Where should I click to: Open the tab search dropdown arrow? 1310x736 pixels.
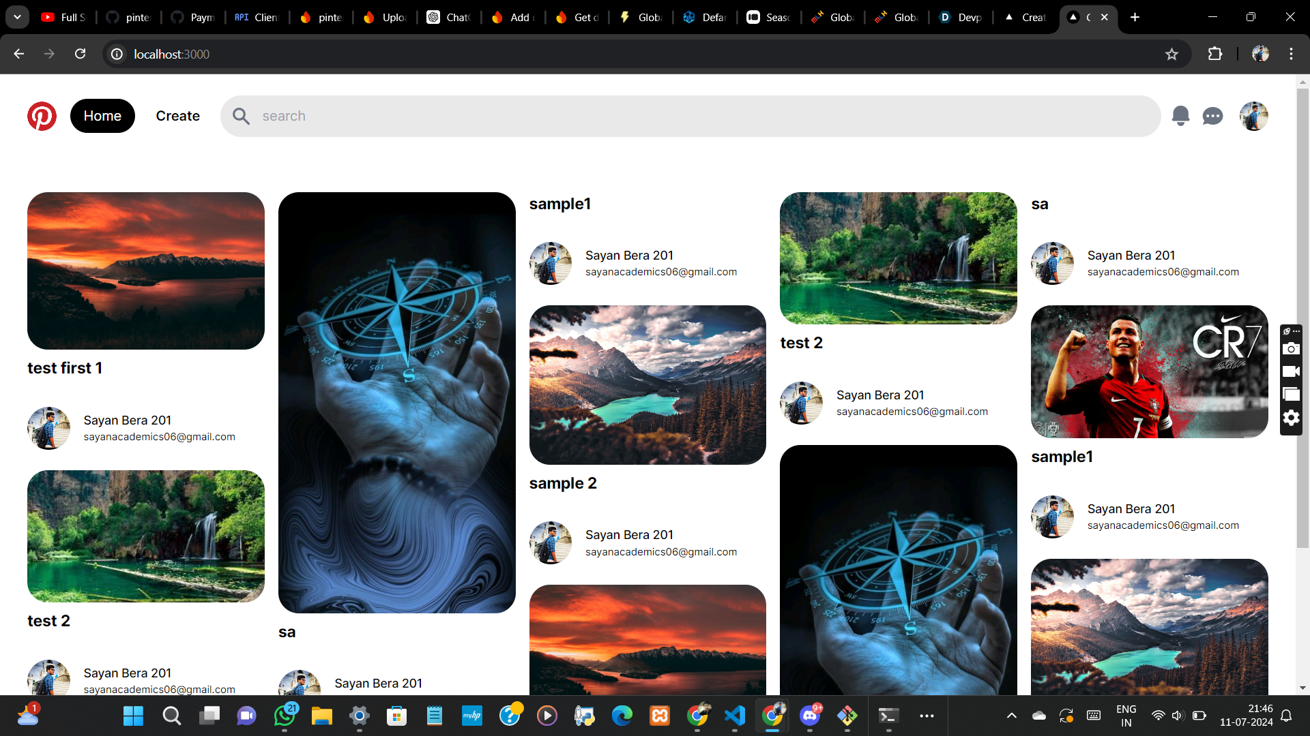pyautogui.click(x=17, y=17)
